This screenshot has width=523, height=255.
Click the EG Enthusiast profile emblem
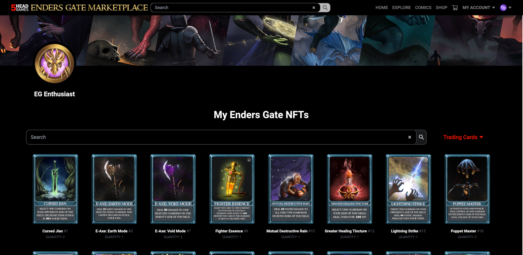pyautogui.click(x=54, y=64)
